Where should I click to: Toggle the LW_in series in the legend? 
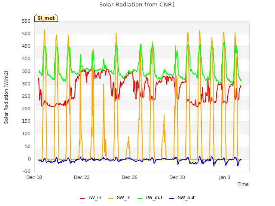91,197
